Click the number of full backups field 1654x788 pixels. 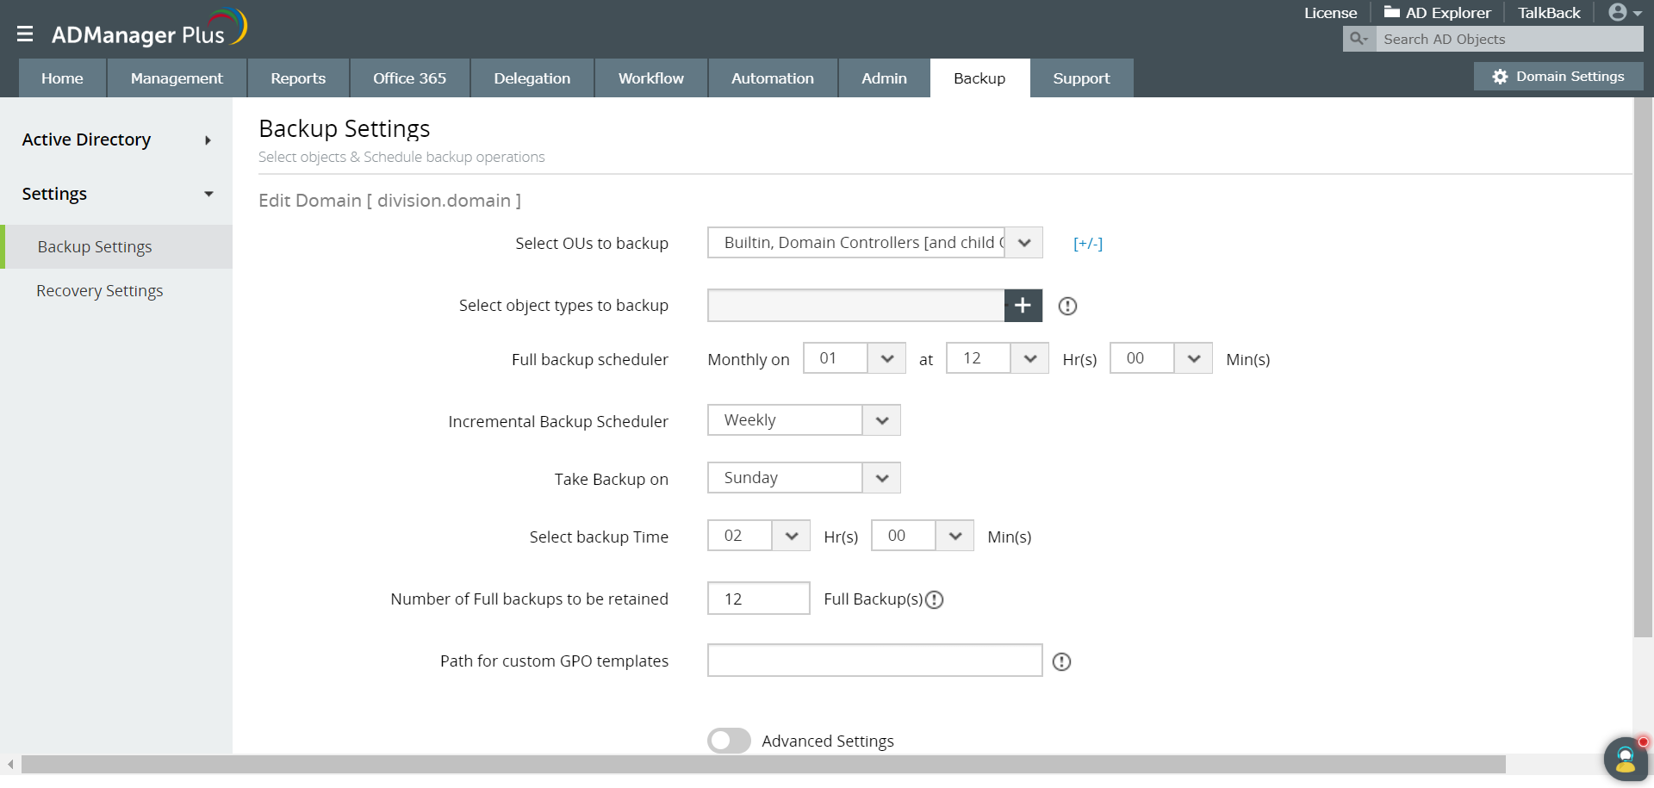click(x=759, y=599)
